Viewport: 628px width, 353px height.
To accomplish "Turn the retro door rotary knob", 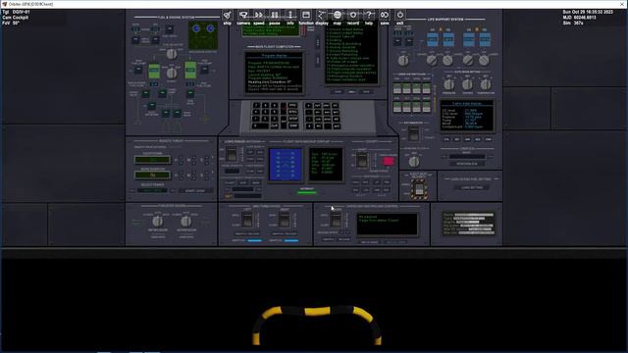I will tap(157, 222).
